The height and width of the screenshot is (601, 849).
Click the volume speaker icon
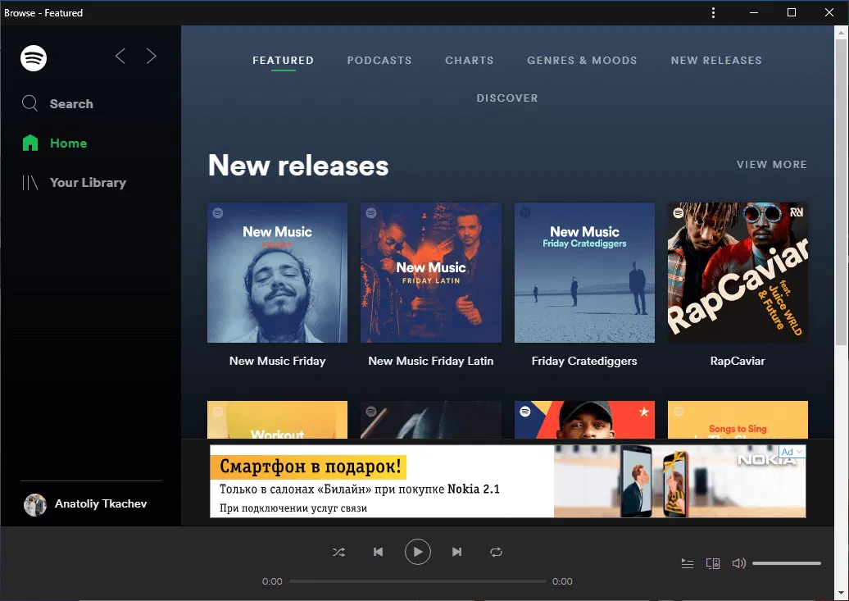(738, 563)
